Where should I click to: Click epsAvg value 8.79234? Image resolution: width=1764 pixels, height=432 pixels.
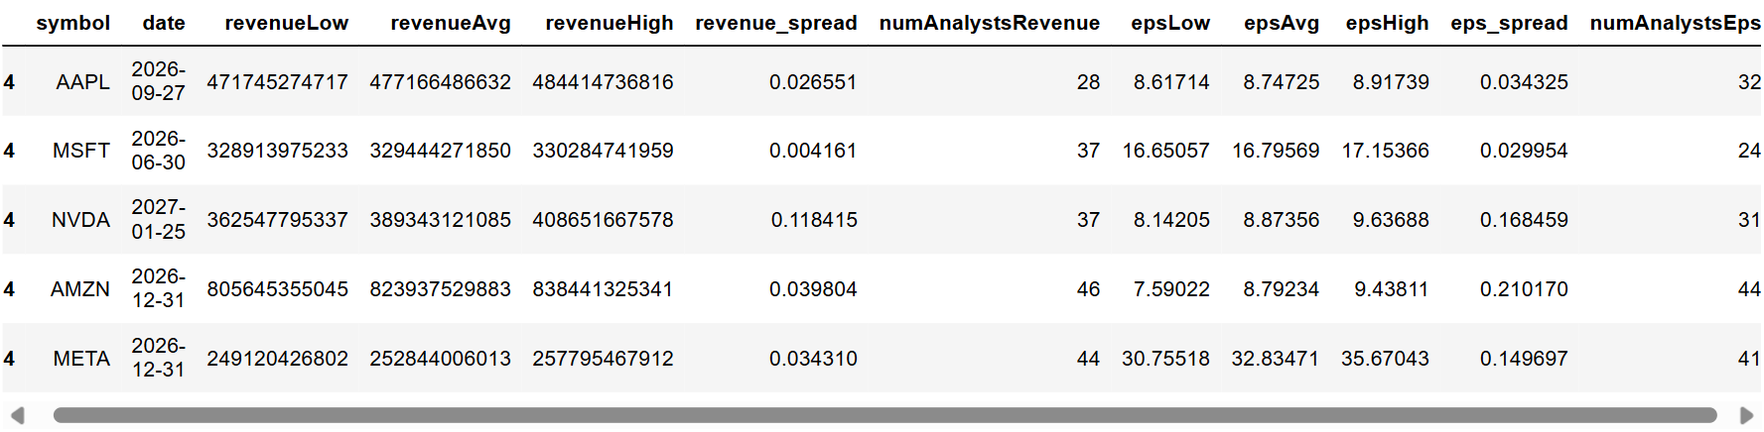(1282, 289)
